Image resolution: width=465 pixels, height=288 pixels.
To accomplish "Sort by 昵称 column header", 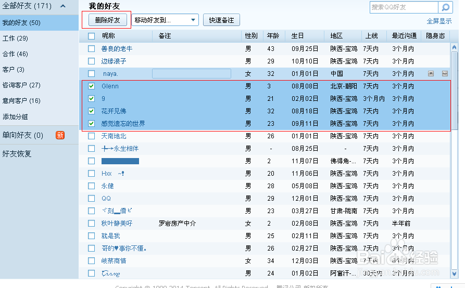I will pyautogui.click(x=108, y=36).
